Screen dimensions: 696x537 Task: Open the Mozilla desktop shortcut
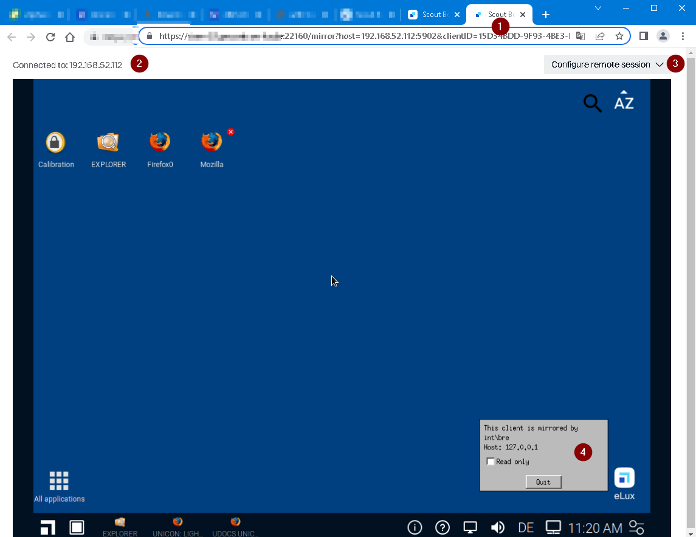click(212, 150)
